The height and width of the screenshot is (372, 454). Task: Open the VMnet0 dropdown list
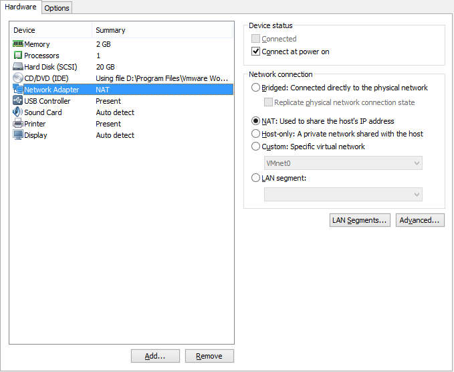tap(343, 163)
